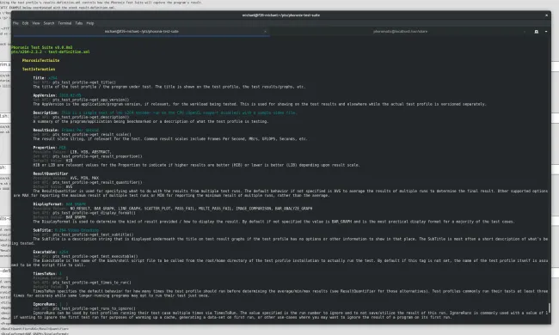Click the 'Phoronix Test Suite' version line

42,47
